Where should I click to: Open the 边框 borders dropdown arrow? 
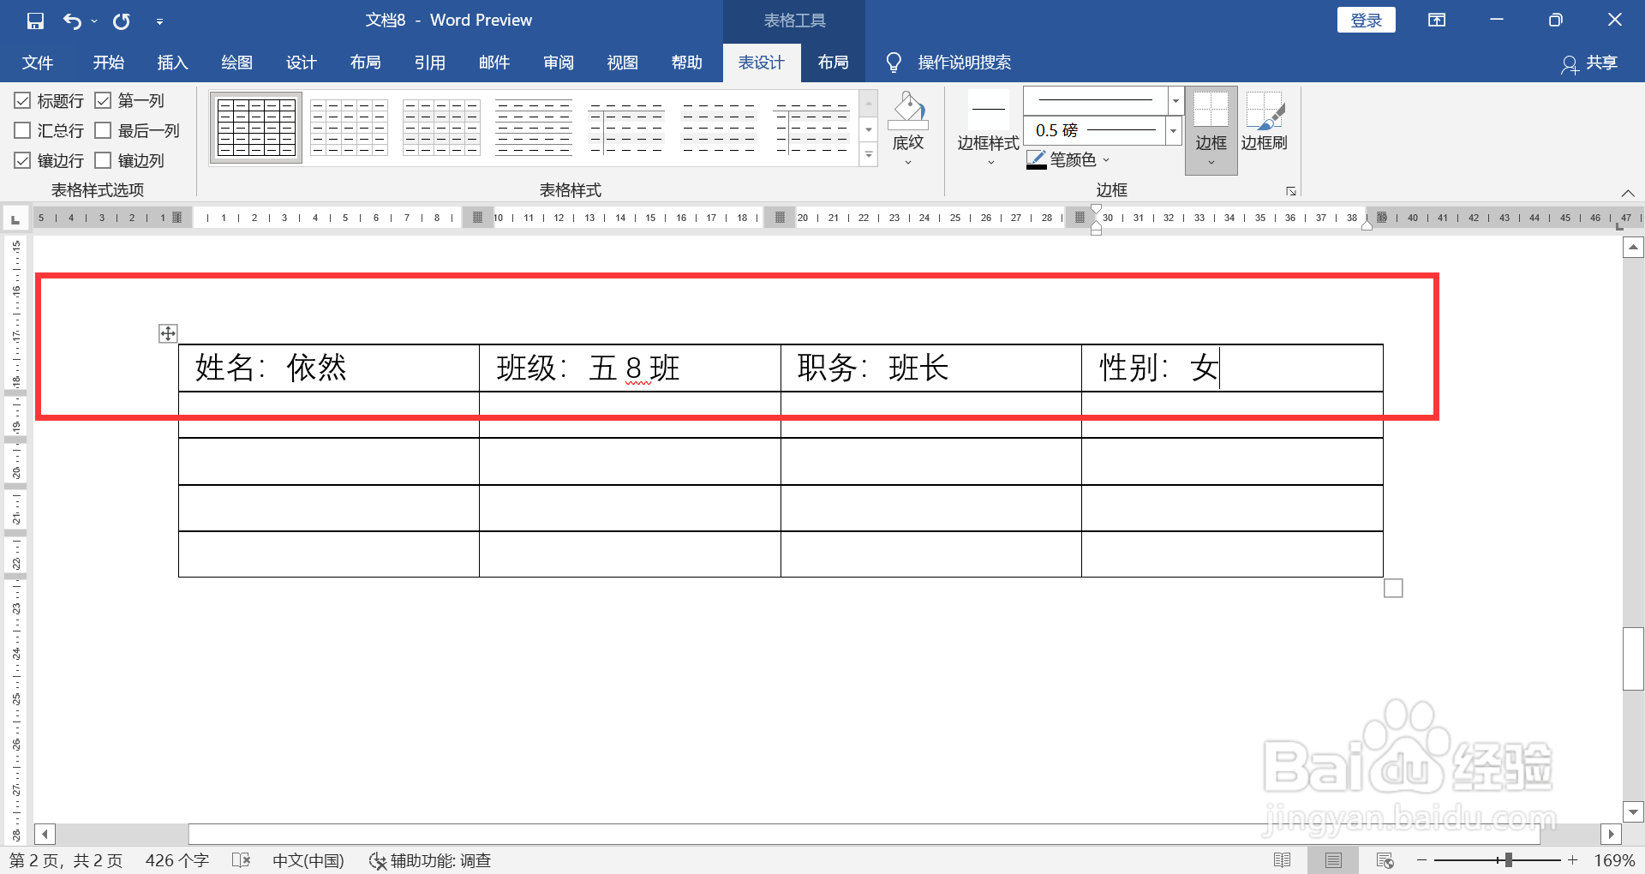(1211, 162)
